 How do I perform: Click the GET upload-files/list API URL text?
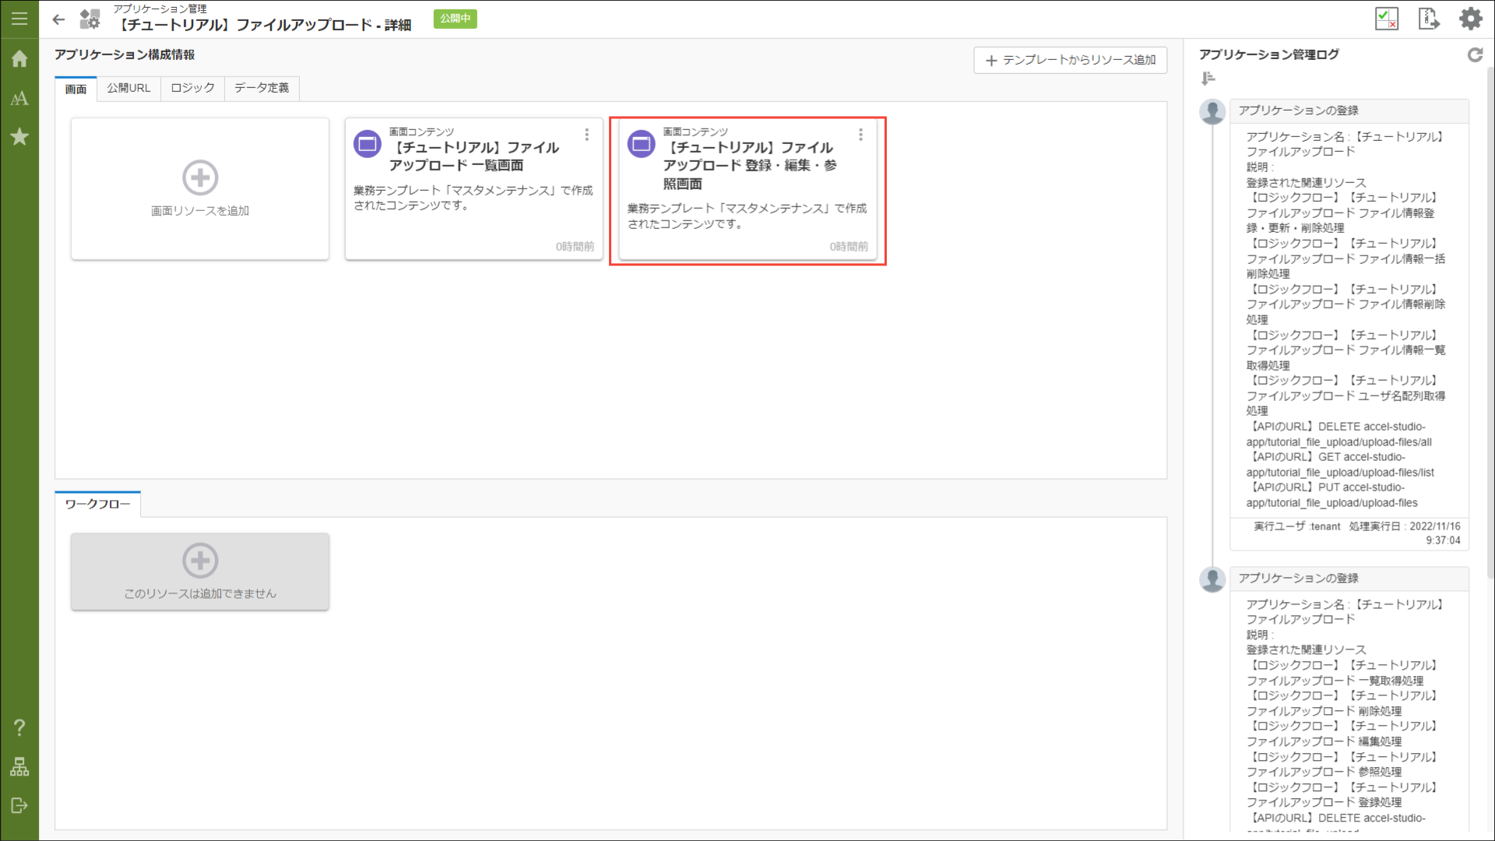click(x=1340, y=465)
